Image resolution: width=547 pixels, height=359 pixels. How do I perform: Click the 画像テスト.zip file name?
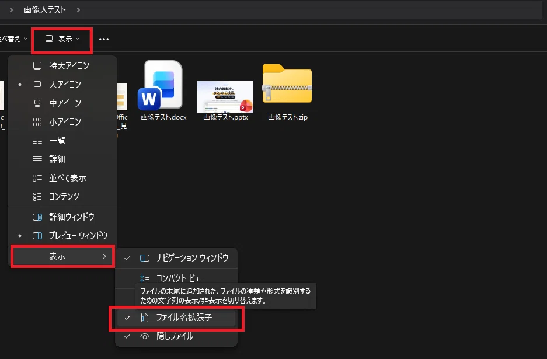288,117
